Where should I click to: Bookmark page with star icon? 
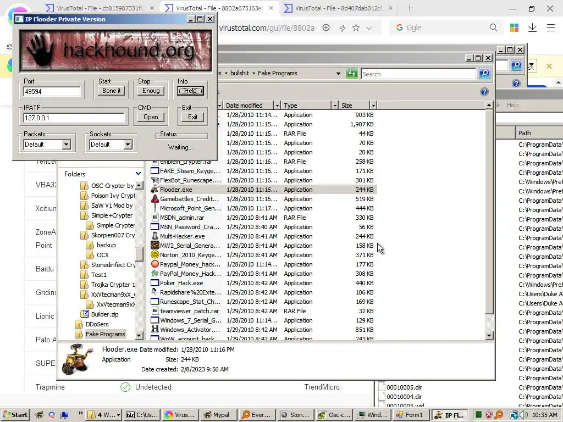[x=356, y=27]
